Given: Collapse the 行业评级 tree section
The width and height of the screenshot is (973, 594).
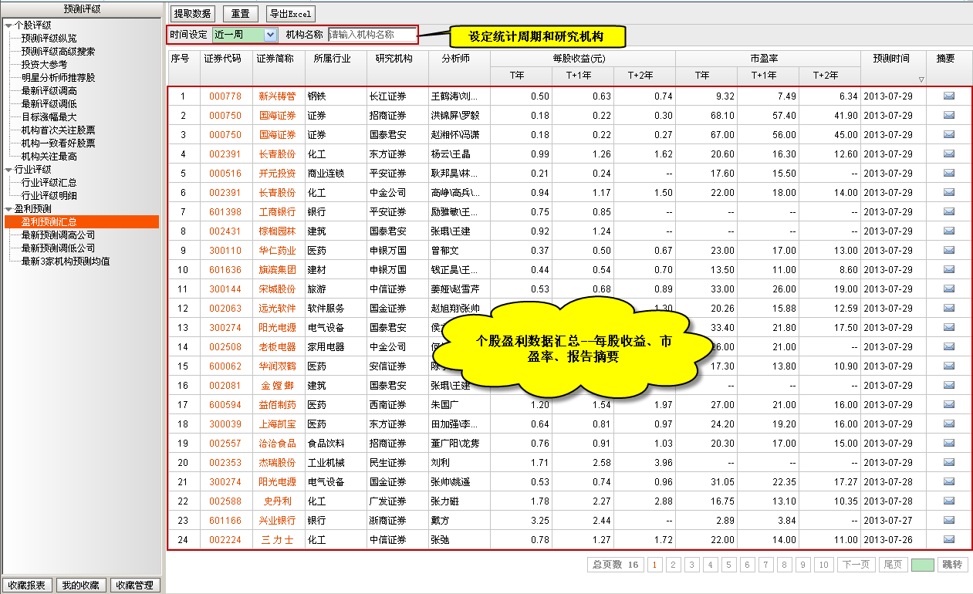Looking at the screenshot, I should (x=8, y=170).
